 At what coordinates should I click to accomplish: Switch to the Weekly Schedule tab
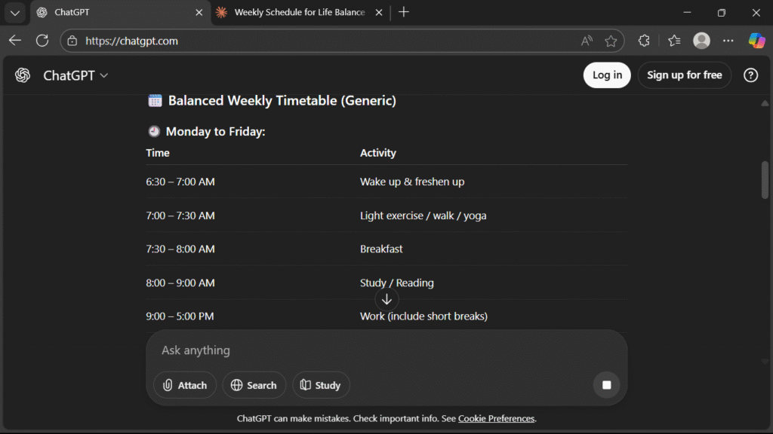point(294,12)
